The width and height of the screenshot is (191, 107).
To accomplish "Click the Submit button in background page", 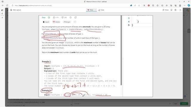I will tap(184, 104).
